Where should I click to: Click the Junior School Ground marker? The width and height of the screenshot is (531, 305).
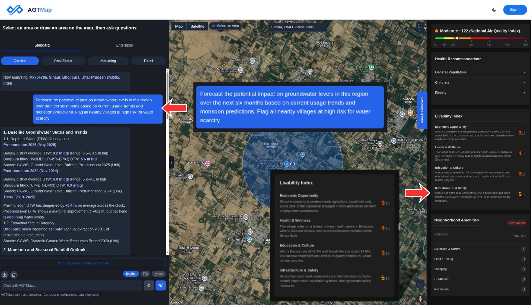[x=371, y=67]
